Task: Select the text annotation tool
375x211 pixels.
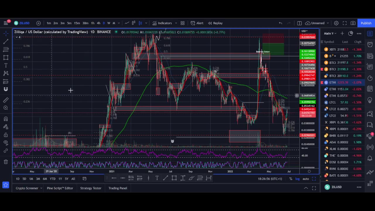Action: point(6,65)
